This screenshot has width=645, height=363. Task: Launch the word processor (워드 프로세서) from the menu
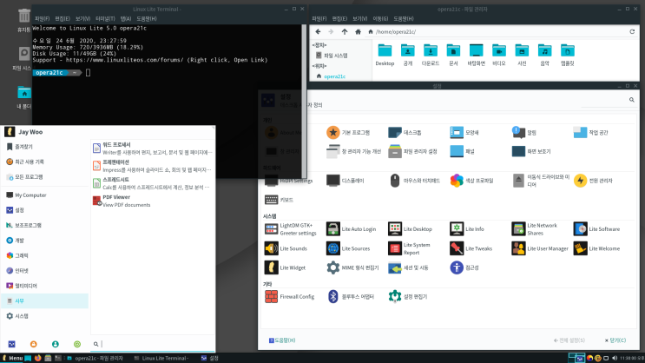[152, 148]
